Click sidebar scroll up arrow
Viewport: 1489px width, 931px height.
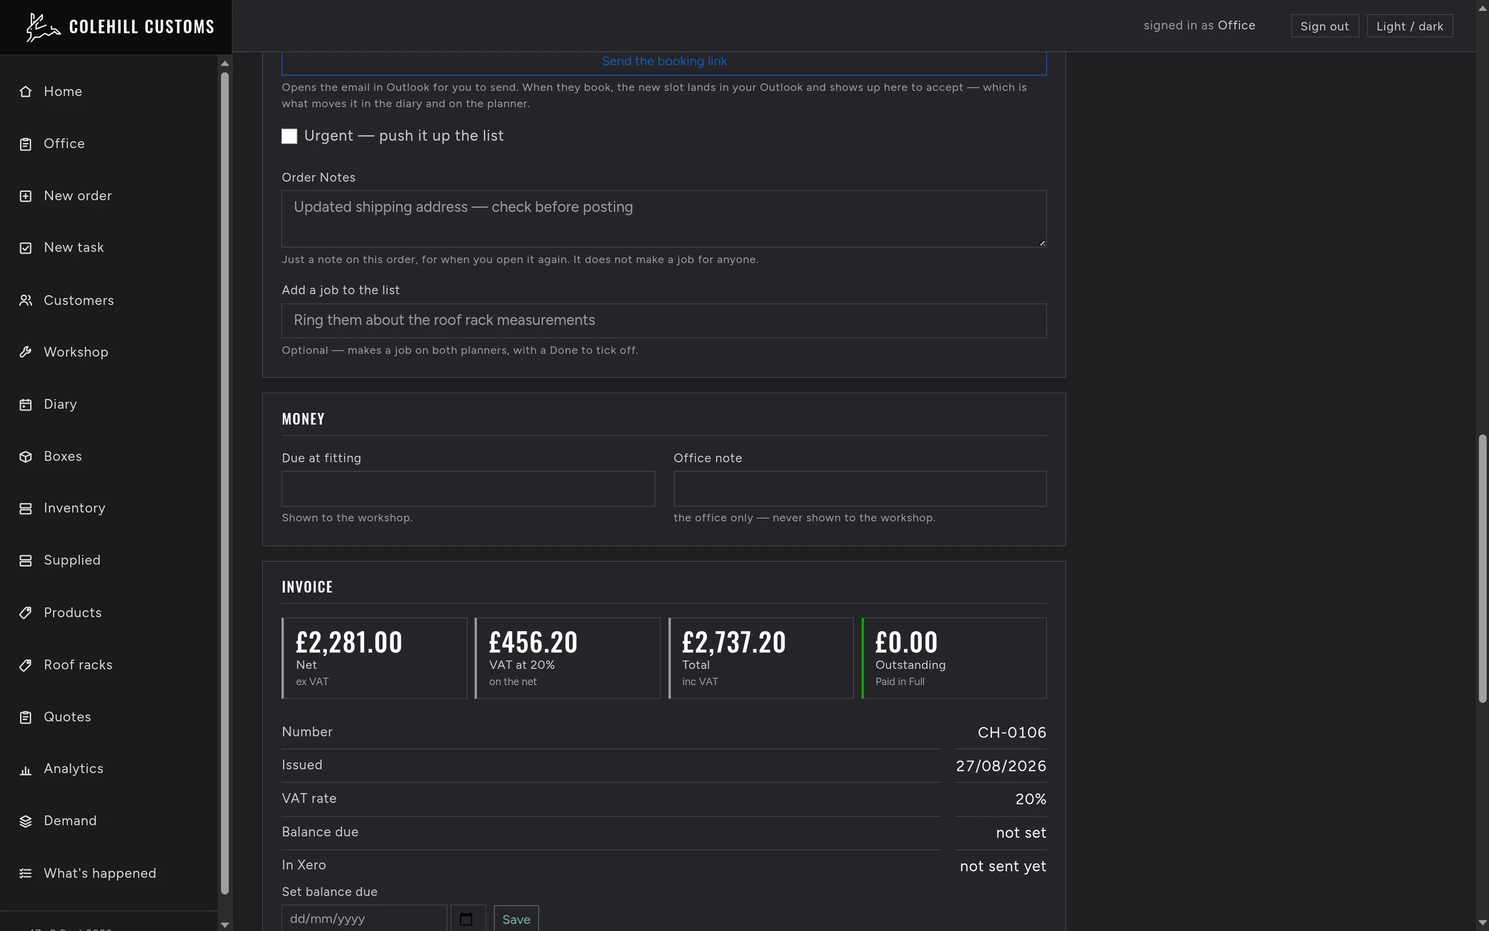click(225, 63)
